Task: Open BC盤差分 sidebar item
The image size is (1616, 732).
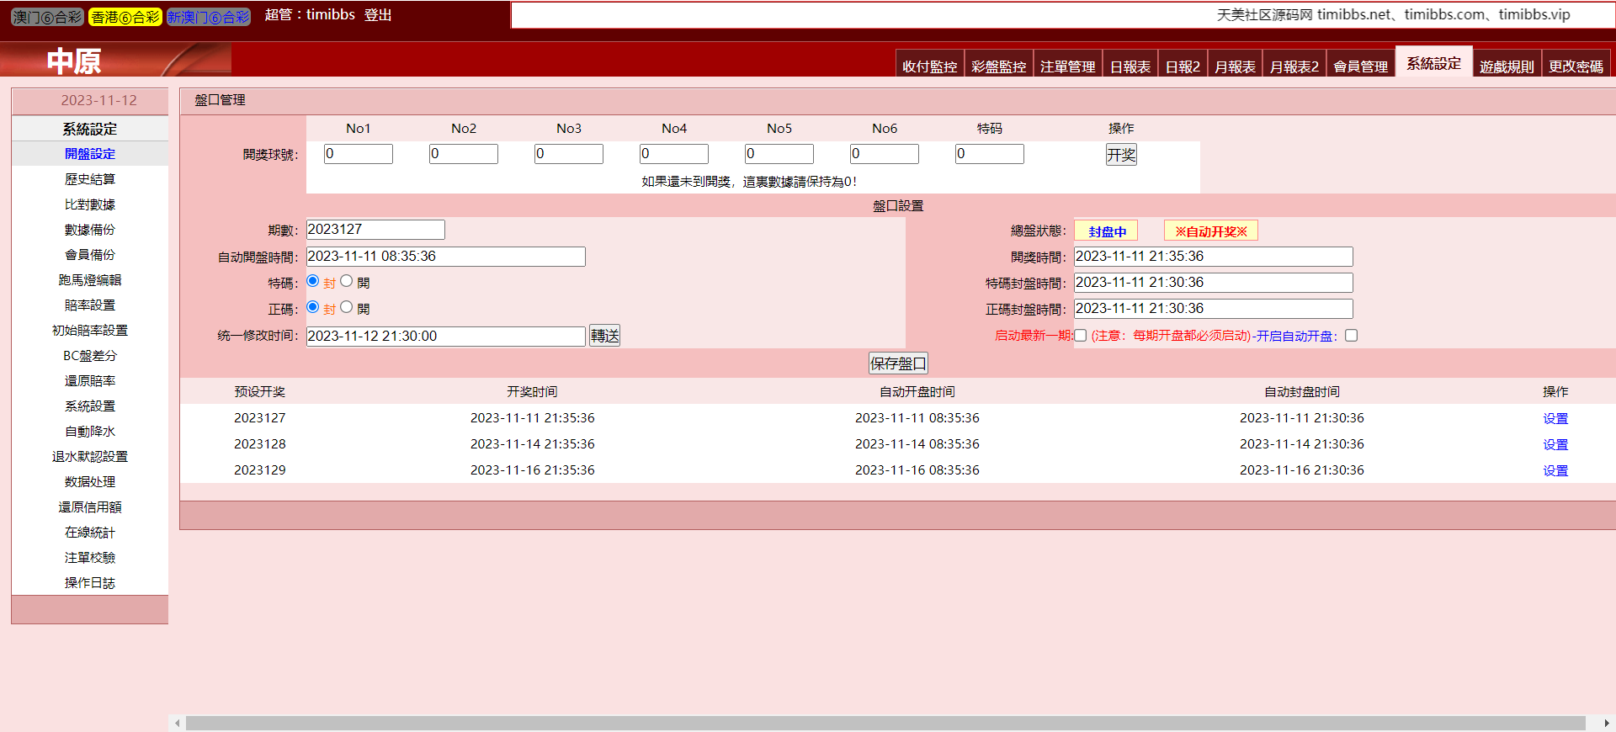Action: click(x=90, y=356)
